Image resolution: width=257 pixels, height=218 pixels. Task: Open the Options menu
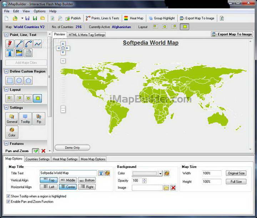pos(40,11)
